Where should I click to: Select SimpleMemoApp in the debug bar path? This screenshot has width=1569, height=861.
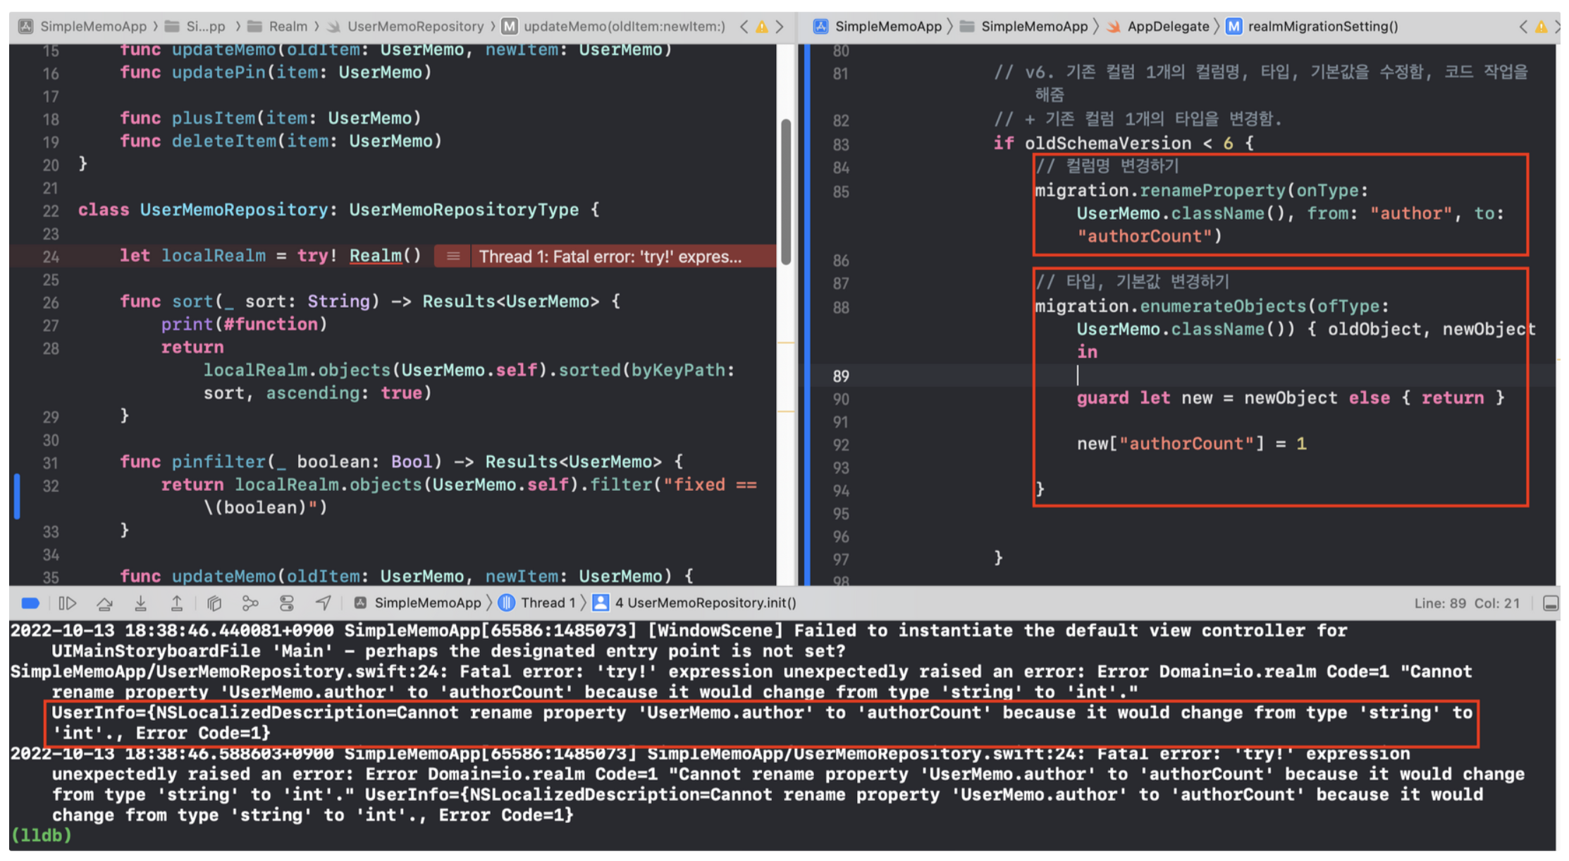[417, 603]
